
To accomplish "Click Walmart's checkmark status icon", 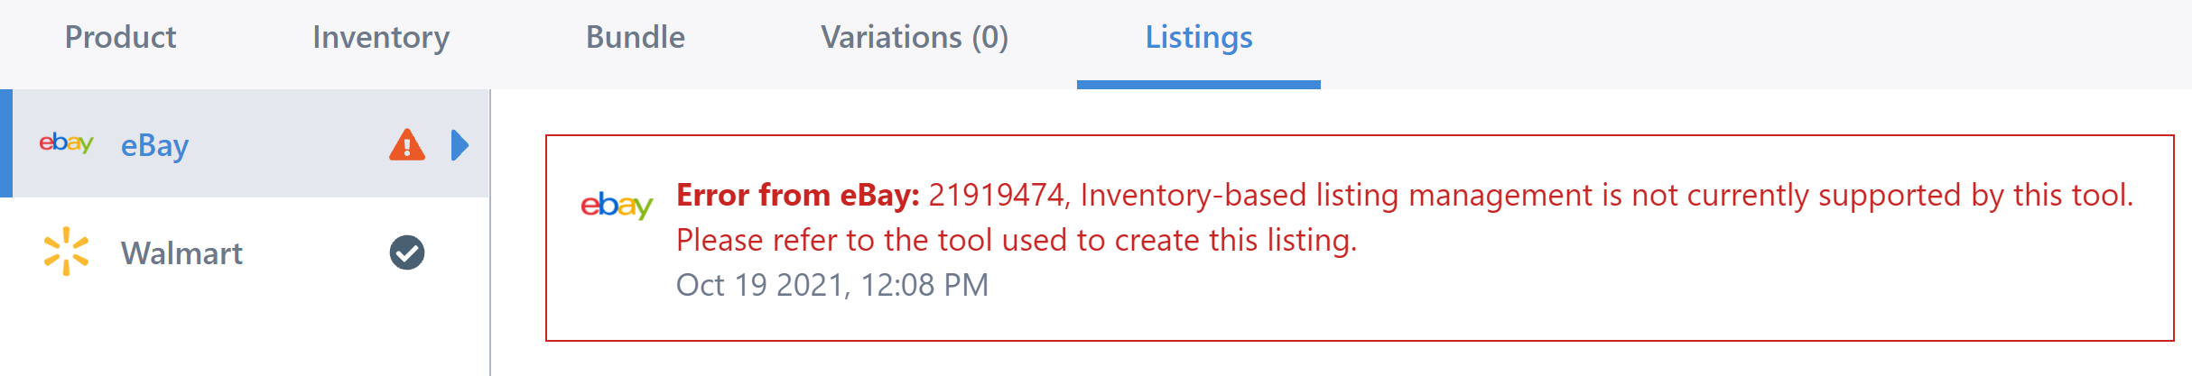I will 407,252.
